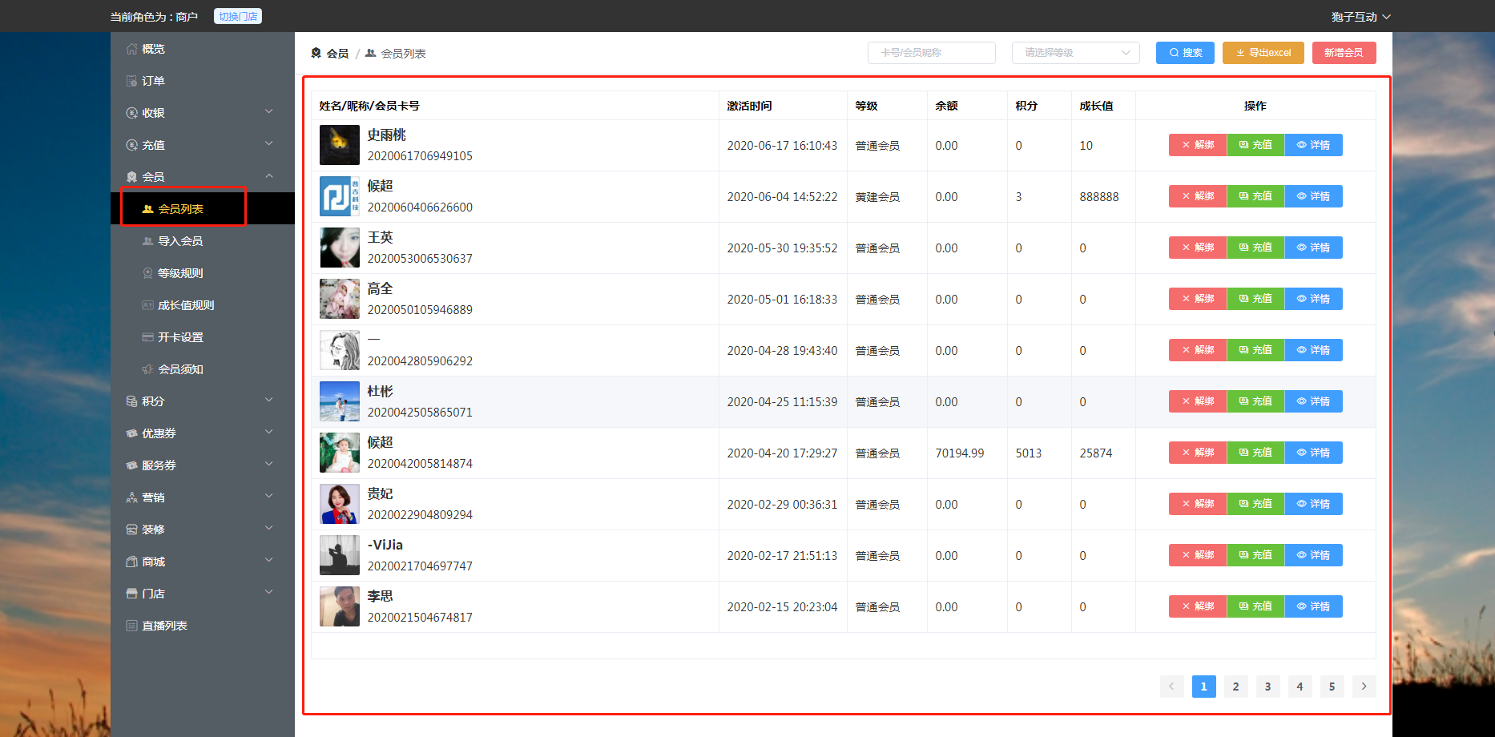This screenshot has height=737, width=1495.
Task: Go to page 5 of member list
Action: tap(1332, 687)
